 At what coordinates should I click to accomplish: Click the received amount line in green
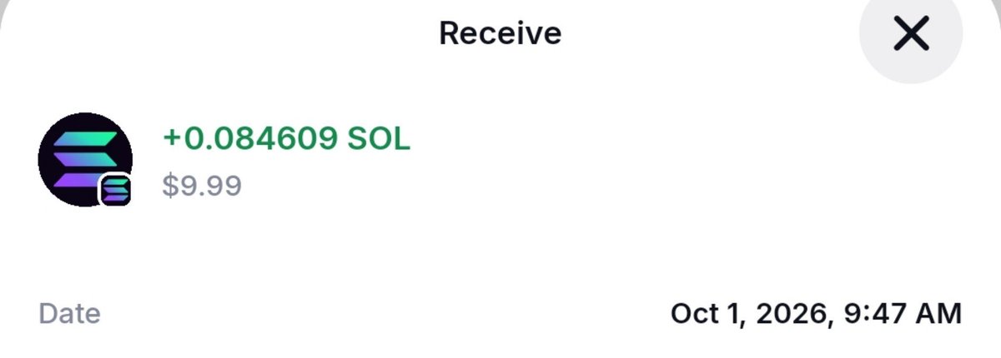click(x=287, y=139)
